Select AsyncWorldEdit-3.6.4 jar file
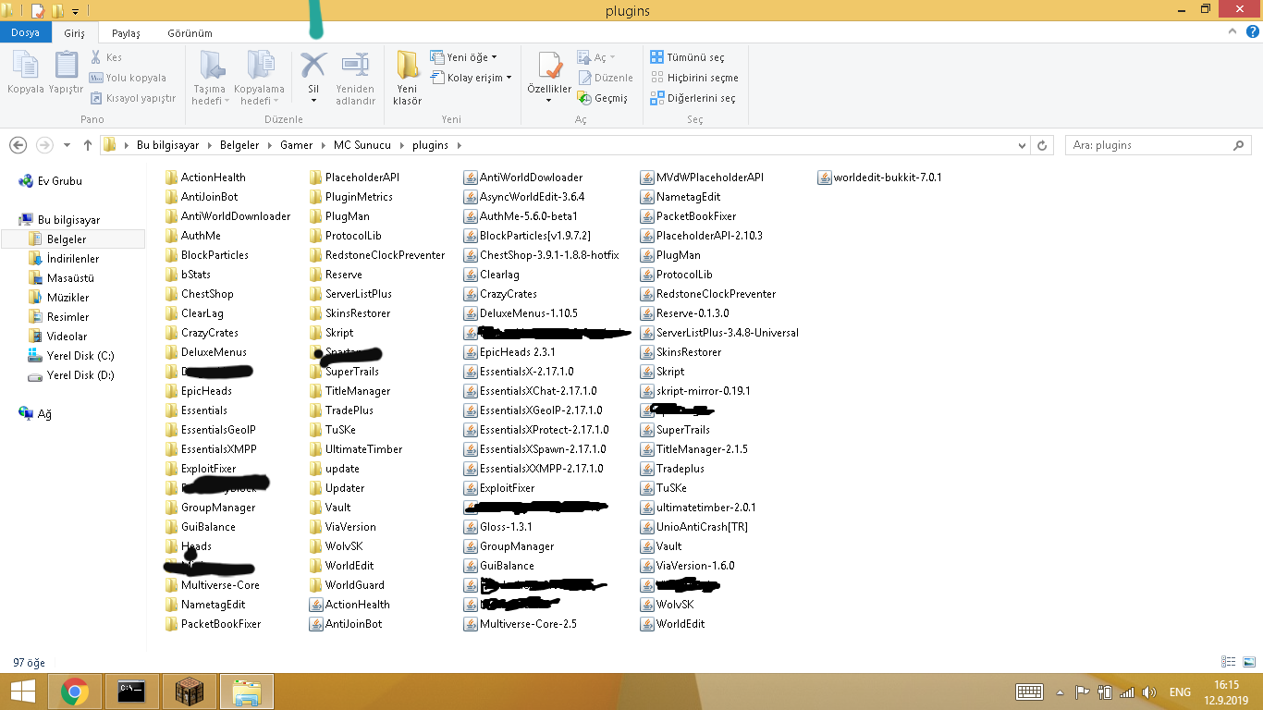 click(532, 197)
